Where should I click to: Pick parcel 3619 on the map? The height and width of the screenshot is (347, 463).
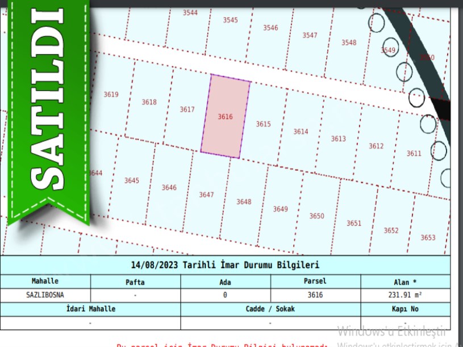coord(111,95)
